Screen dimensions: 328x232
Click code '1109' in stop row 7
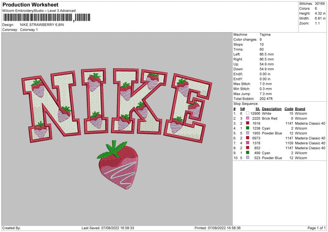pos(289,143)
